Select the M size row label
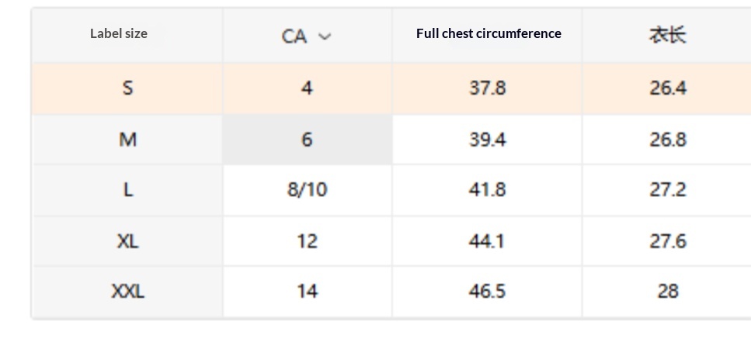Viewport: 751px width, 356px height. click(x=127, y=140)
